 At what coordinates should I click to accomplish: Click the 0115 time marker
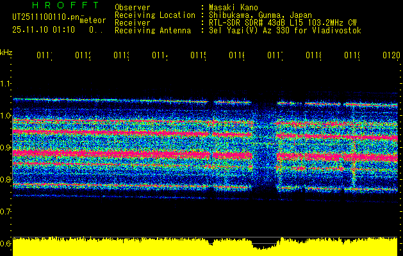point(199,55)
